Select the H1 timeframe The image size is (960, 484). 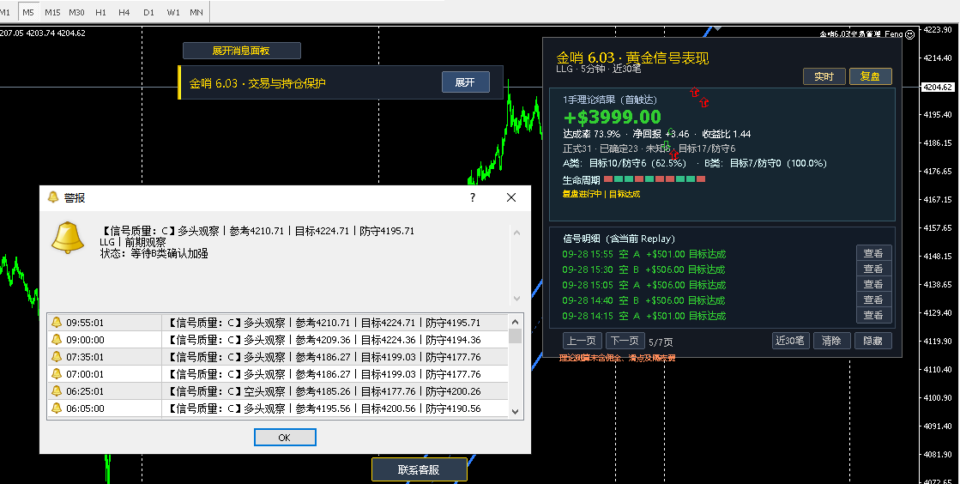101,12
